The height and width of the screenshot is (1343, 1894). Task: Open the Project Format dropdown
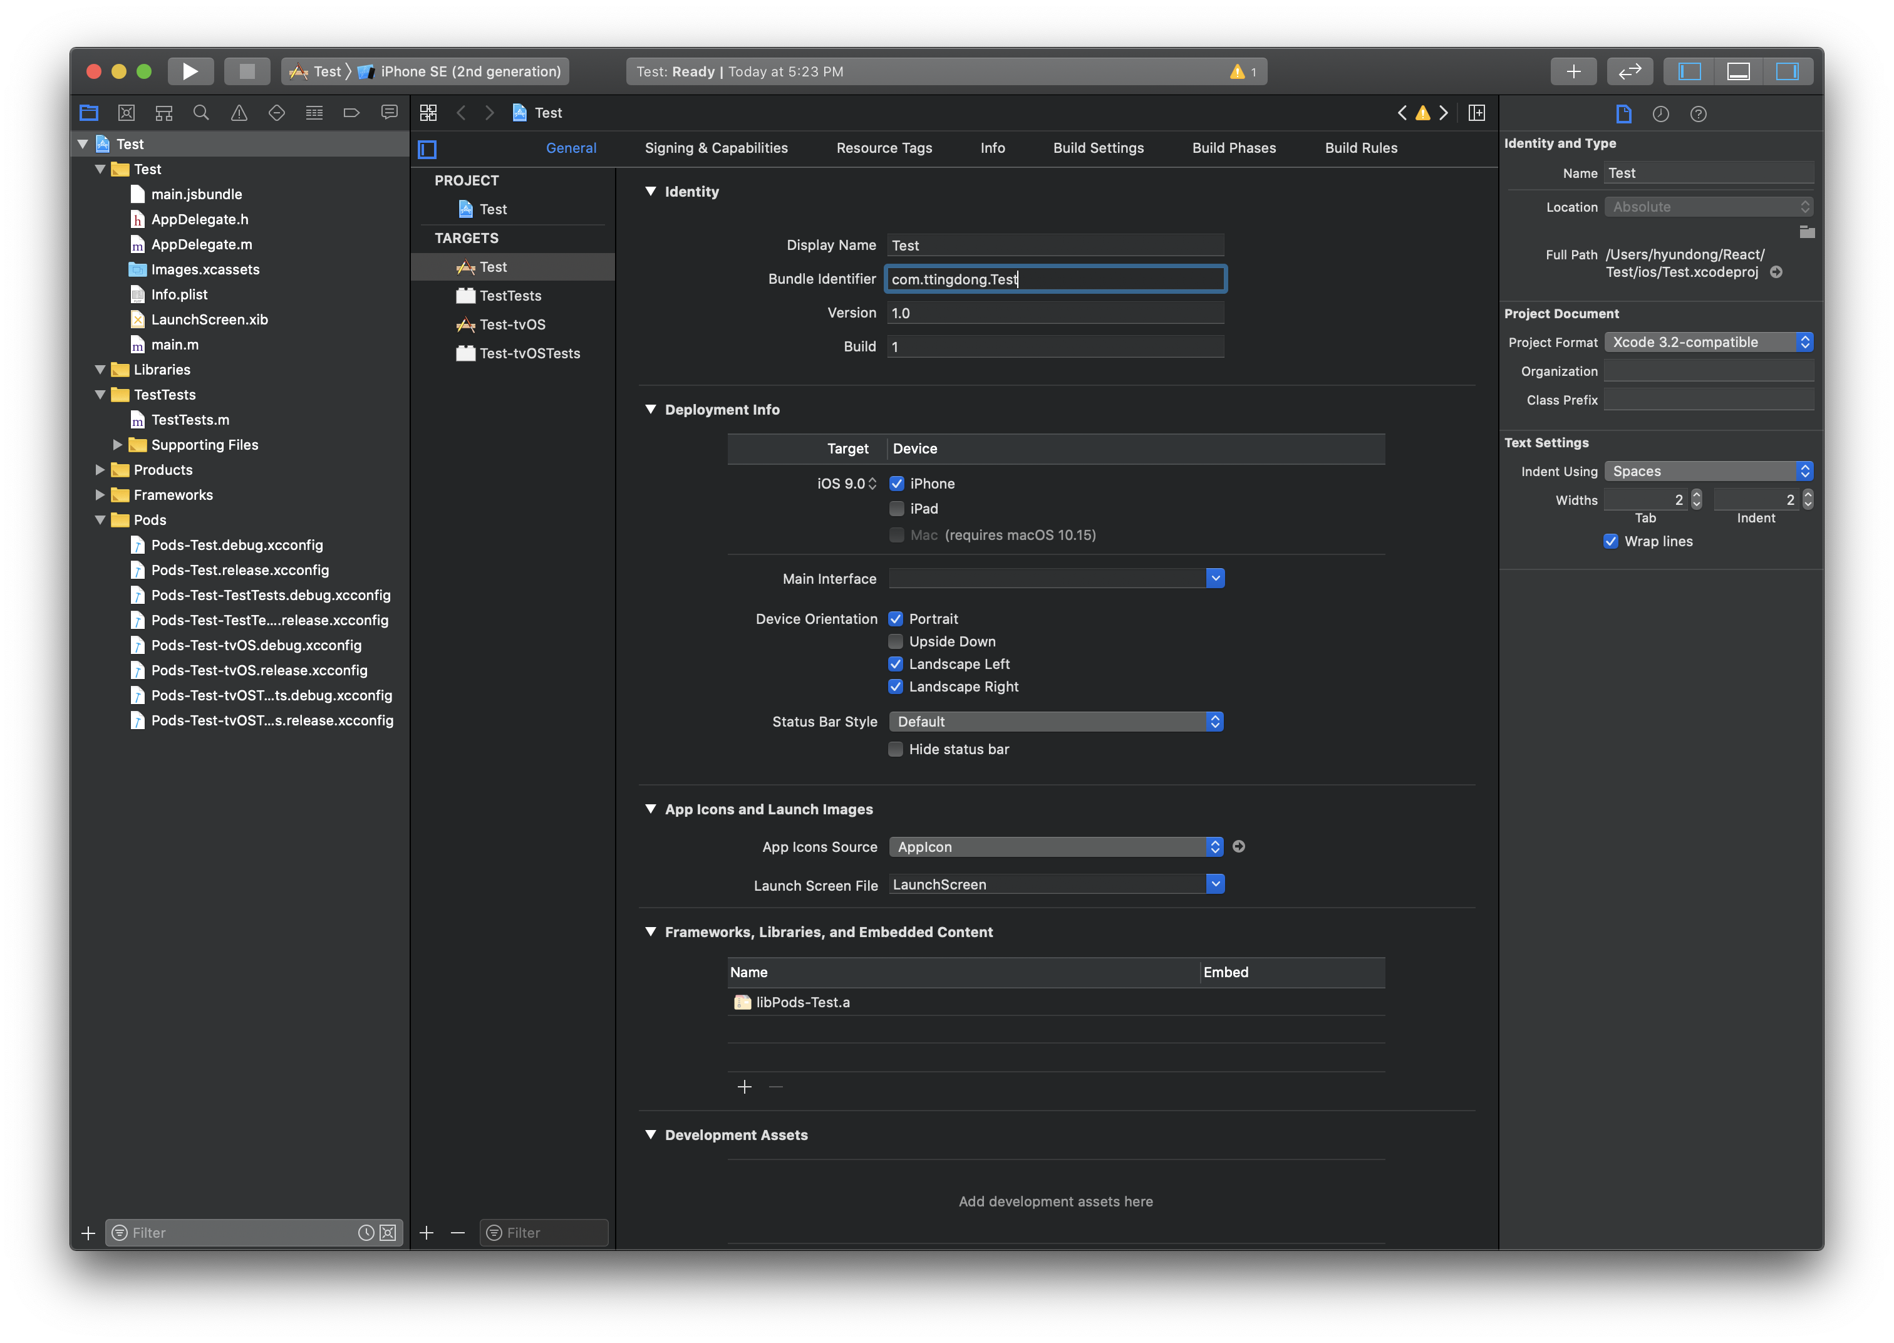click(1708, 341)
